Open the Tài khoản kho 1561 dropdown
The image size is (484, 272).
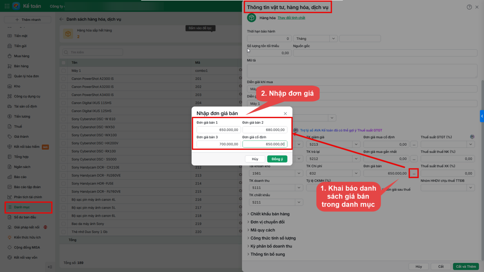click(299, 173)
